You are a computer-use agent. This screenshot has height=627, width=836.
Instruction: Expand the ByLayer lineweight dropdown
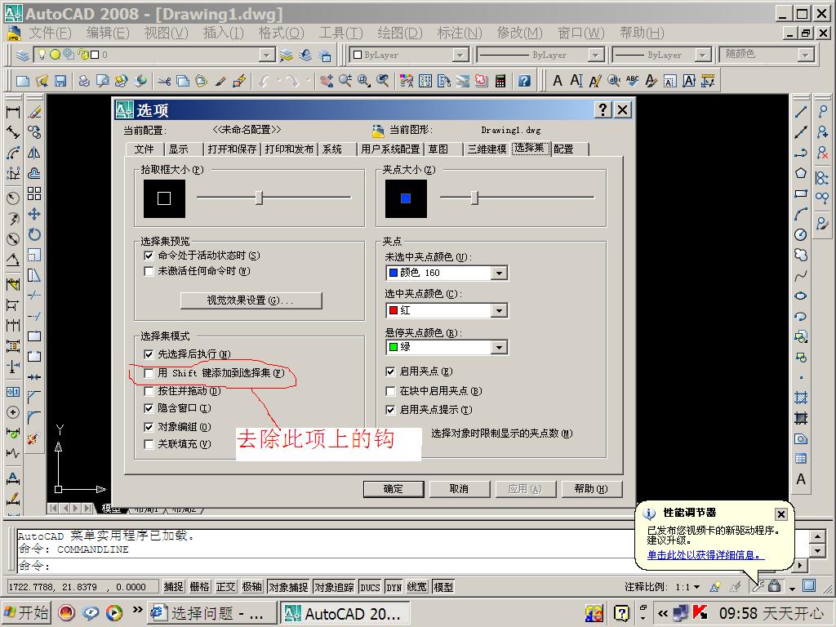(703, 55)
